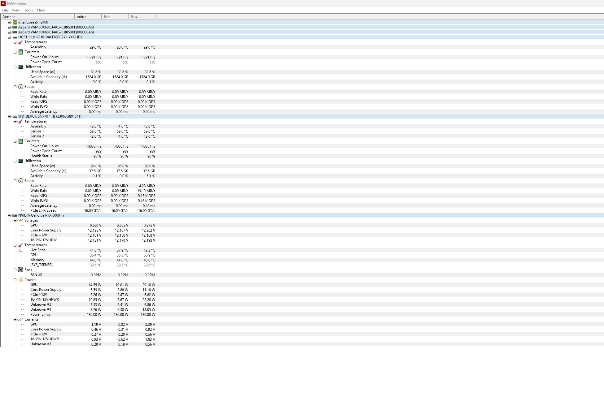Click the thermometer icon for WD_BLACK Temperatures
The image size is (604, 401).
(21, 121)
